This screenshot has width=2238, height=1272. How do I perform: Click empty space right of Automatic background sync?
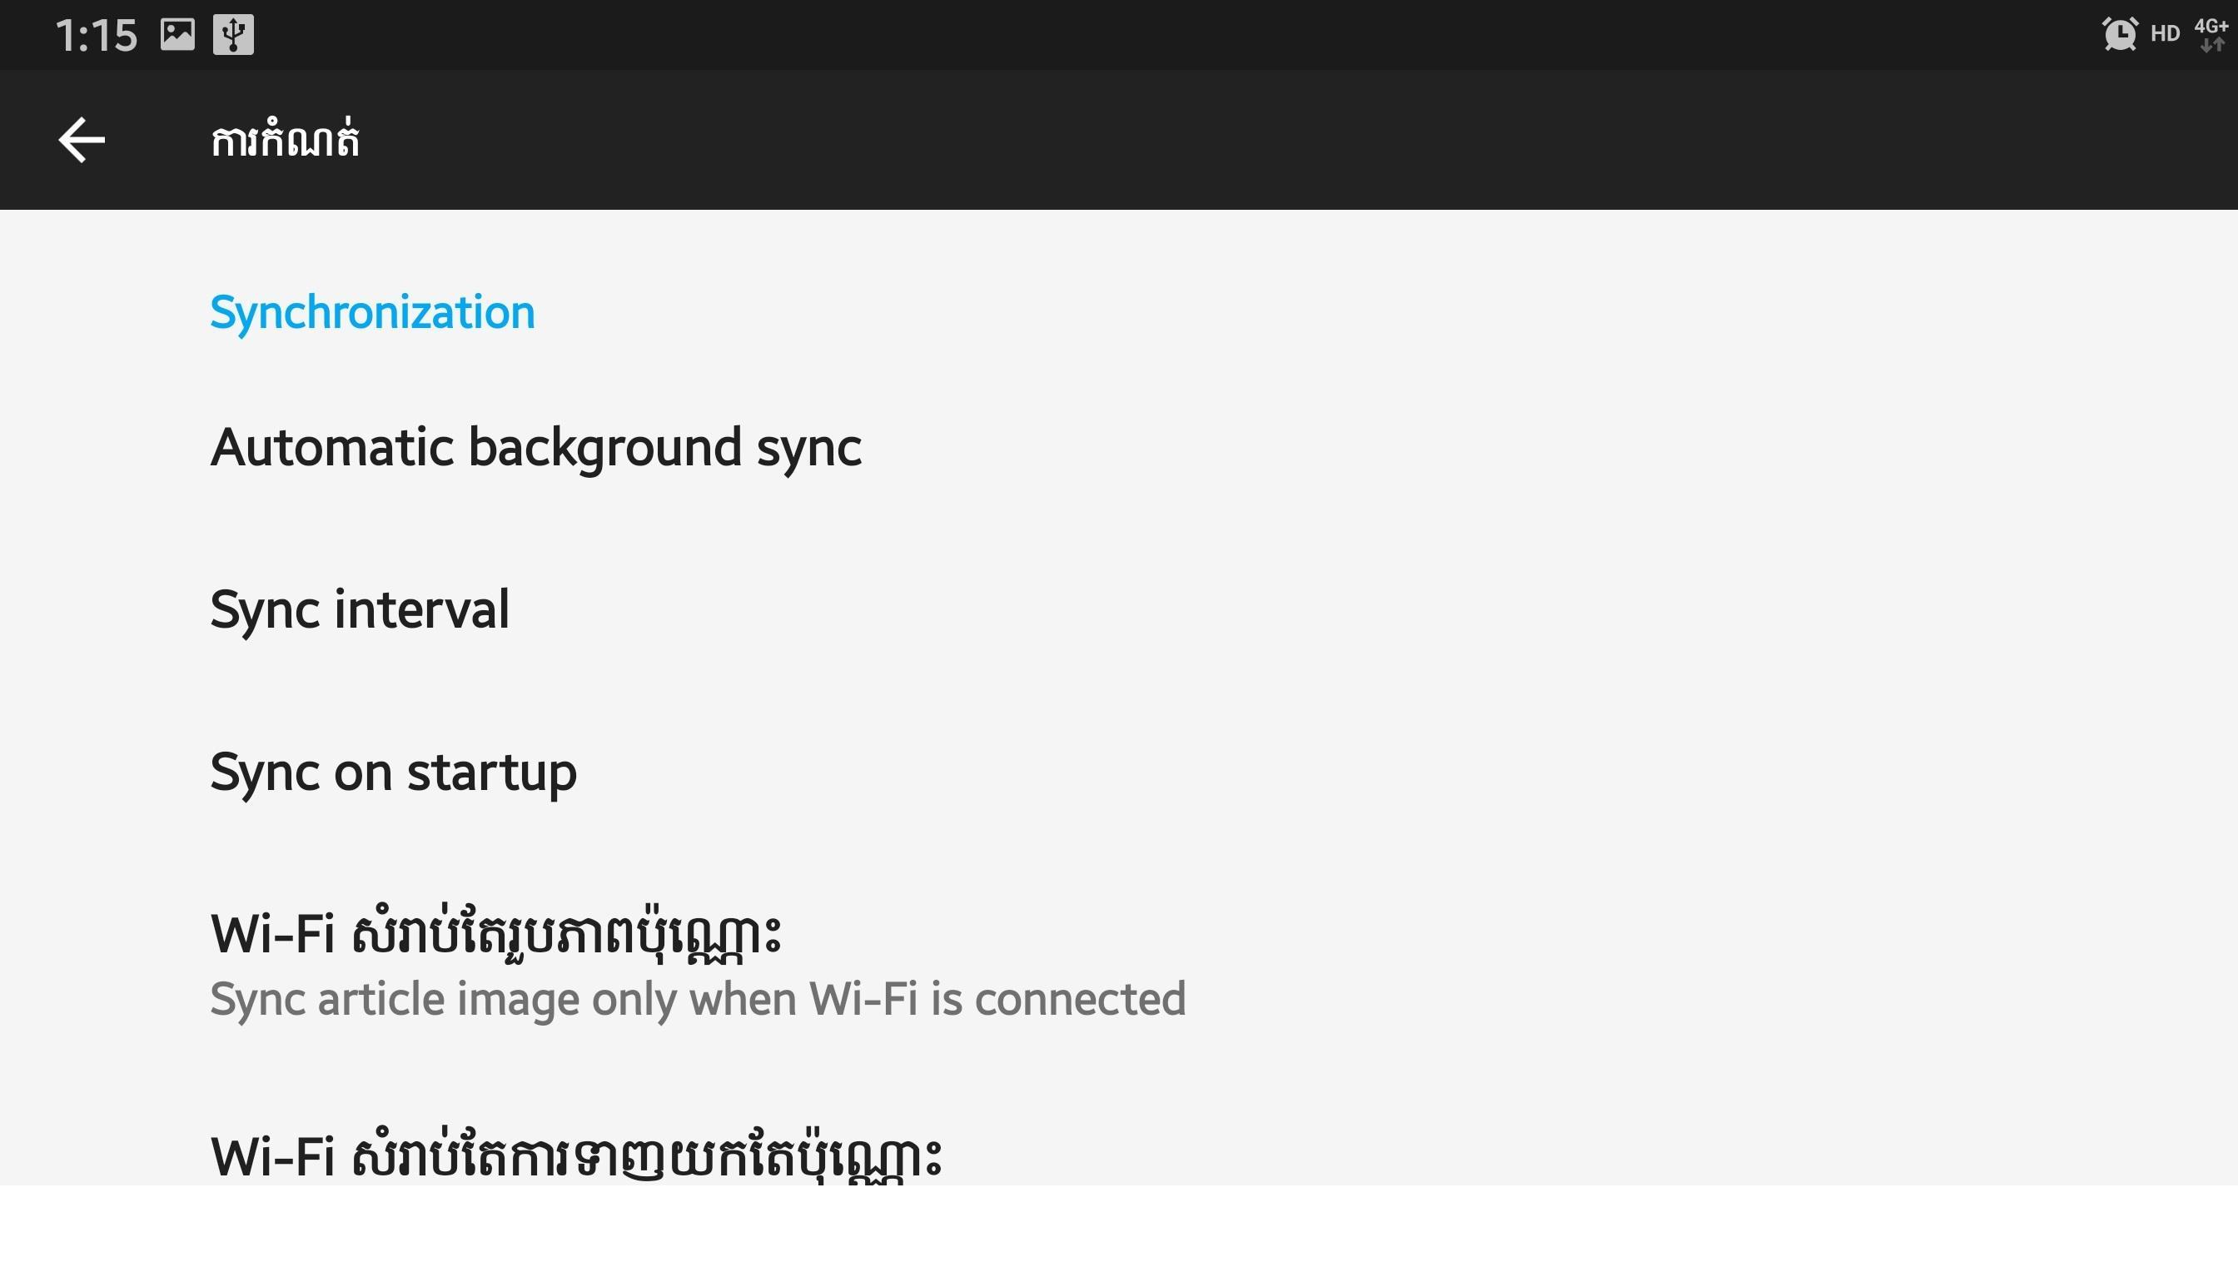[x=1546, y=447]
